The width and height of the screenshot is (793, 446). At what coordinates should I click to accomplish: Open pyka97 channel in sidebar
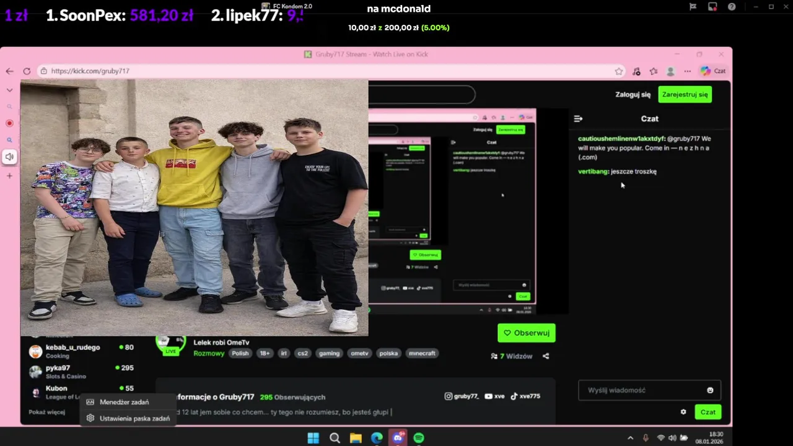(x=81, y=372)
